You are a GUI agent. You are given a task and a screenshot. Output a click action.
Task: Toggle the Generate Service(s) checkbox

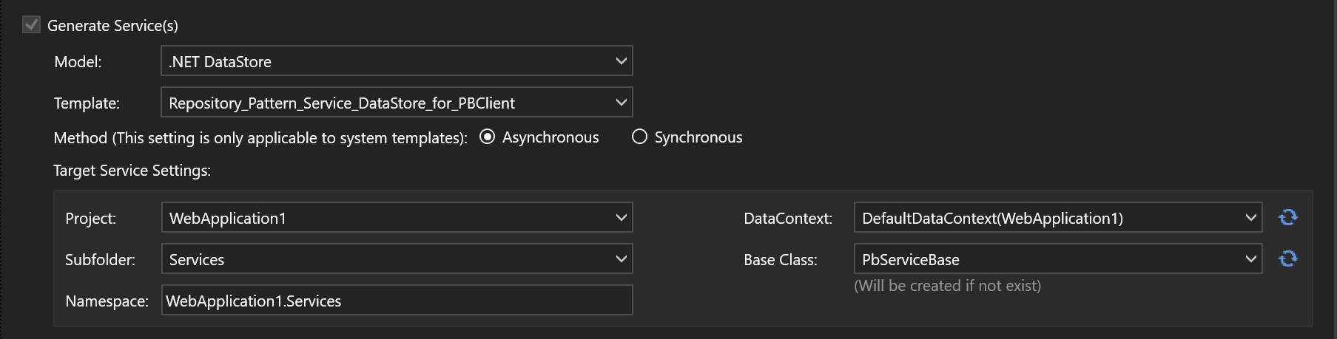[31, 25]
